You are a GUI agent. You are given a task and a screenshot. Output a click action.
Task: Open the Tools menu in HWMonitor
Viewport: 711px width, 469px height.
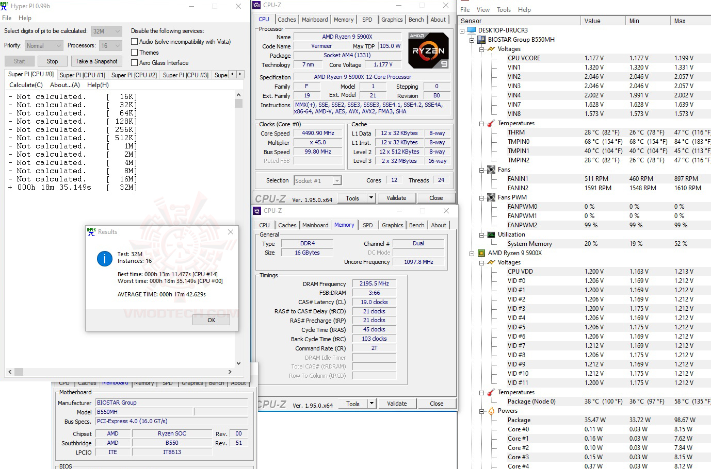(504, 10)
